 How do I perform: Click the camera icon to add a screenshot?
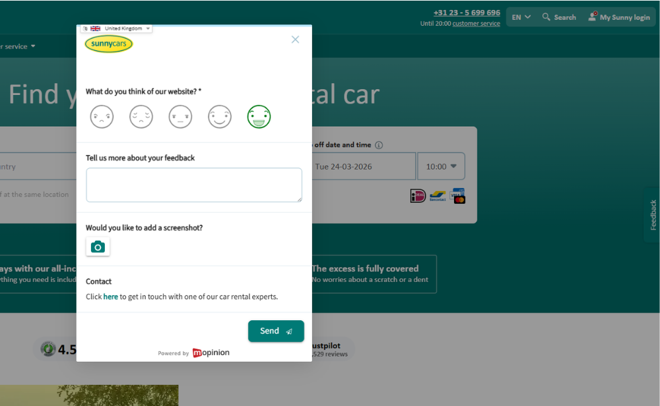(98, 246)
